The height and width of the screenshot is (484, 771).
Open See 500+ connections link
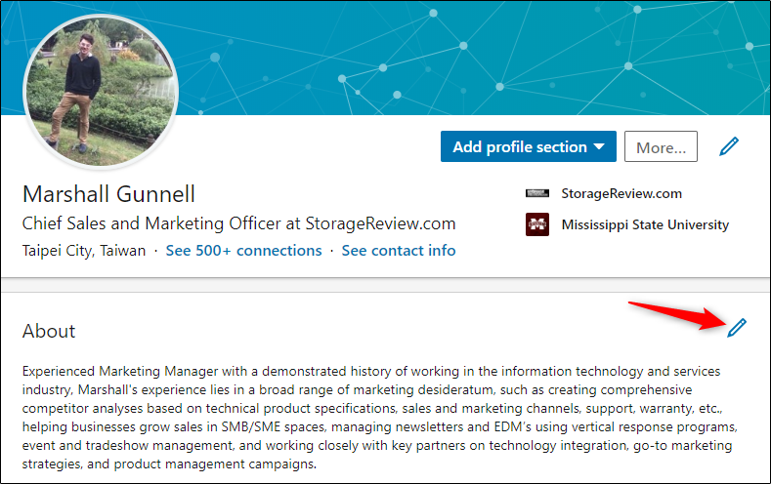(243, 251)
